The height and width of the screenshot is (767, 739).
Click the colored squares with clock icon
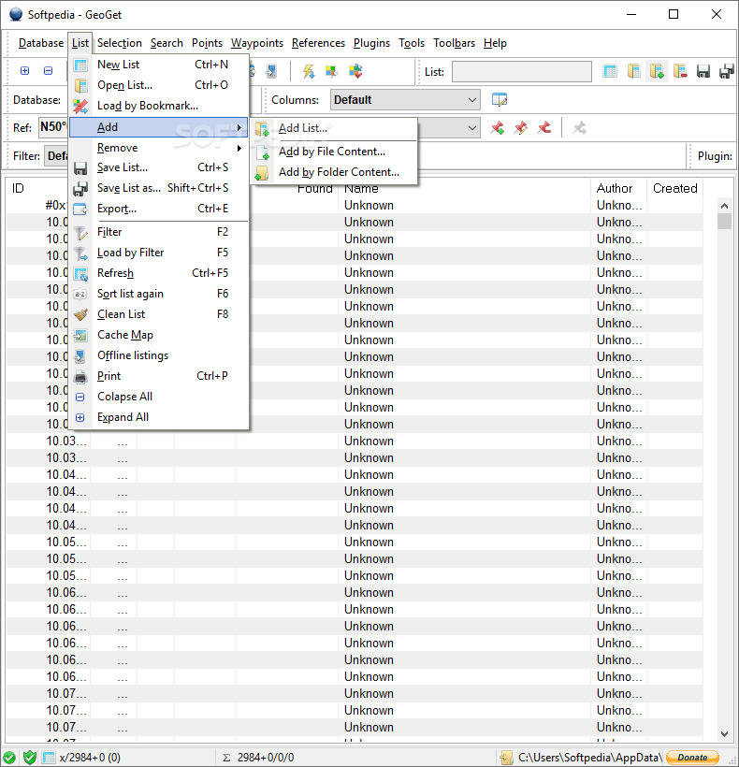[331, 71]
